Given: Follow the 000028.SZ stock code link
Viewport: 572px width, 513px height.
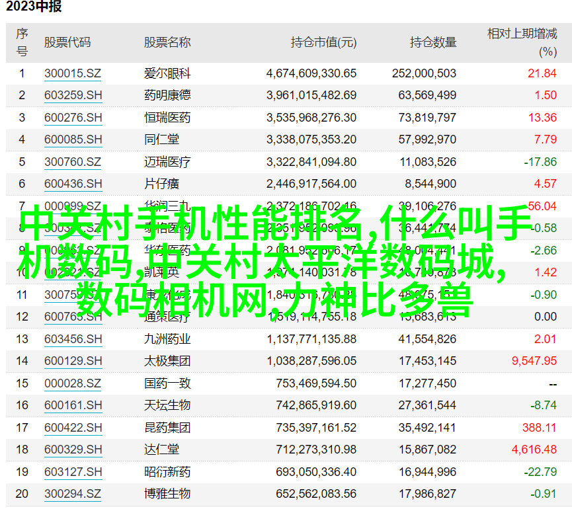Looking at the screenshot, I should click(73, 383).
